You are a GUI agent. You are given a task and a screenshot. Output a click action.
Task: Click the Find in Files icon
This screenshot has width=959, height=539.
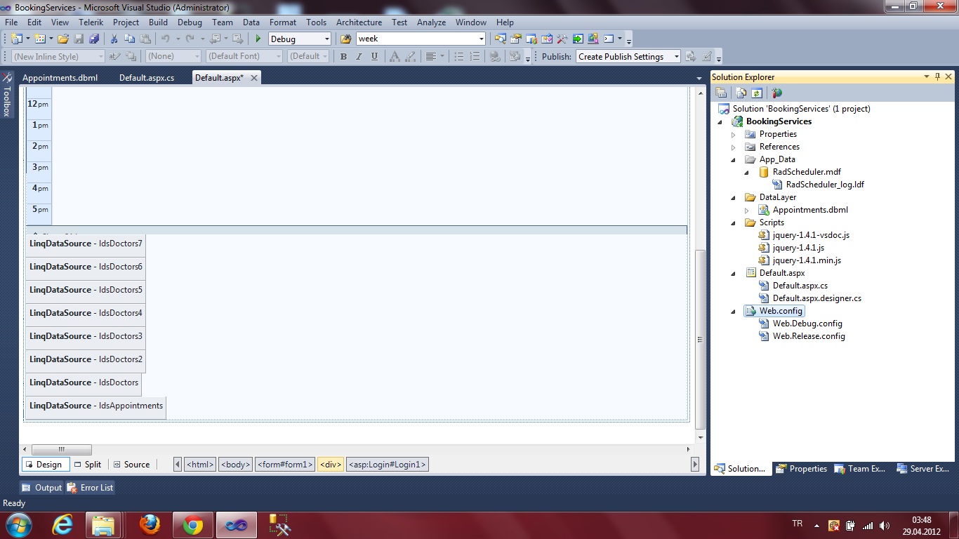[x=345, y=39]
